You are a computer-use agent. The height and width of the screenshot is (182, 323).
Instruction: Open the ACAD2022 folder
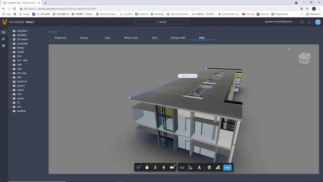[22, 35]
